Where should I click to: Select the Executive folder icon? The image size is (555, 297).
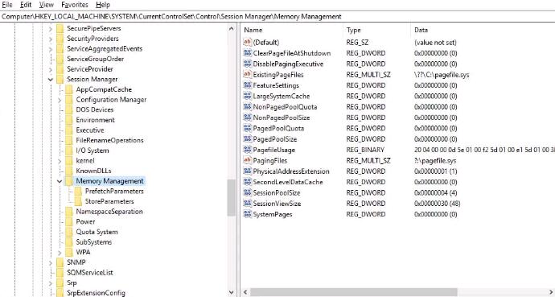coord(69,130)
